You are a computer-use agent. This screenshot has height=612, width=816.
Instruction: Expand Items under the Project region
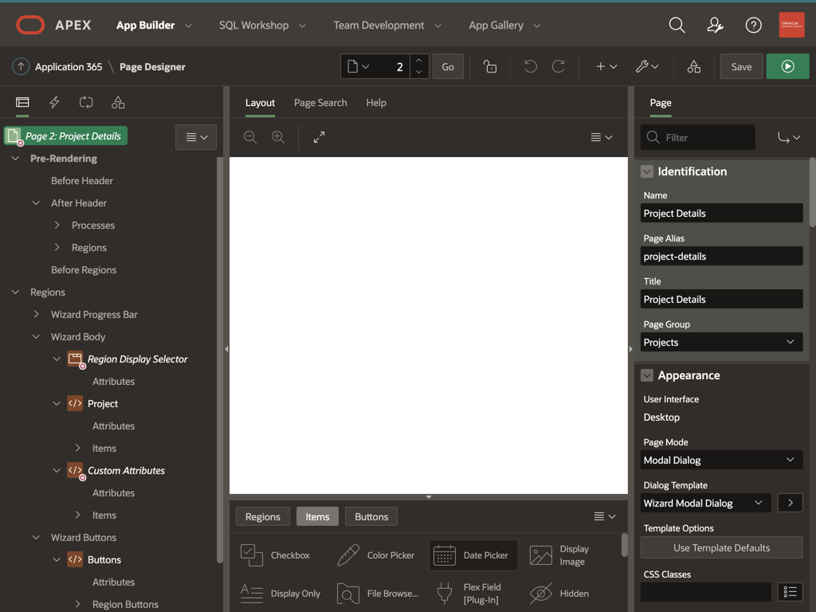coord(77,448)
